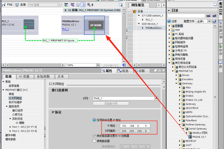Collapse PROFINET接口 [X1] tree node

tap(3, 90)
